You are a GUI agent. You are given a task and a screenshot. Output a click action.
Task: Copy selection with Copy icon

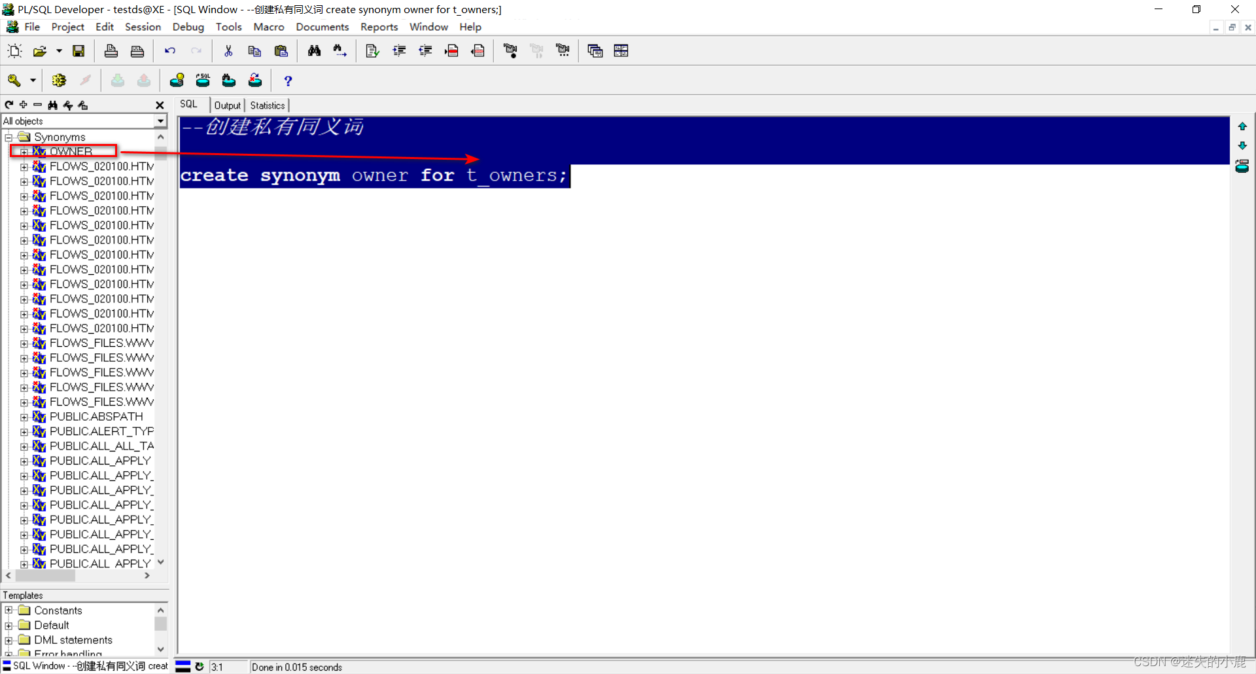[254, 51]
